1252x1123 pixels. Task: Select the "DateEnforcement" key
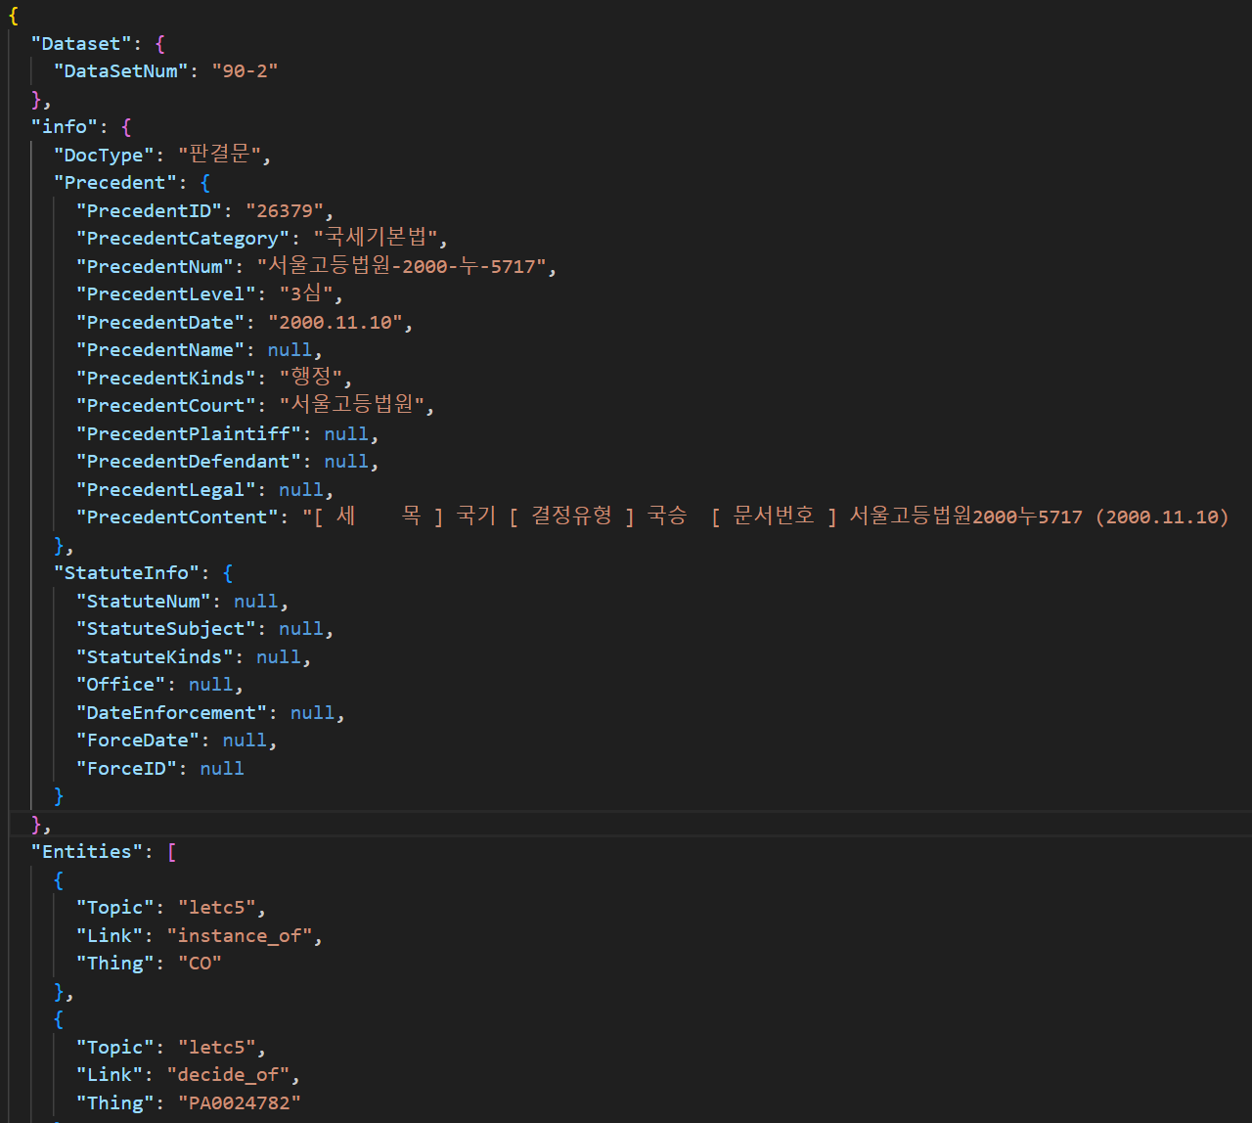172,713
